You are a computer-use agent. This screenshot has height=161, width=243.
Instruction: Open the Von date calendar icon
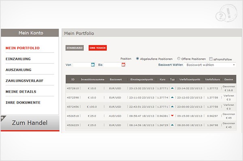coord(93,64)
